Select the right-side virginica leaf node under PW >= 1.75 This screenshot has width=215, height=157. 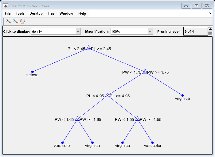tap(182, 95)
